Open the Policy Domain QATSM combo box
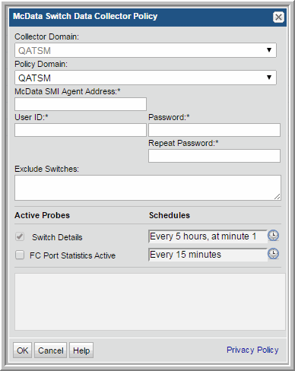The height and width of the screenshot is (371, 295). point(145,78)
